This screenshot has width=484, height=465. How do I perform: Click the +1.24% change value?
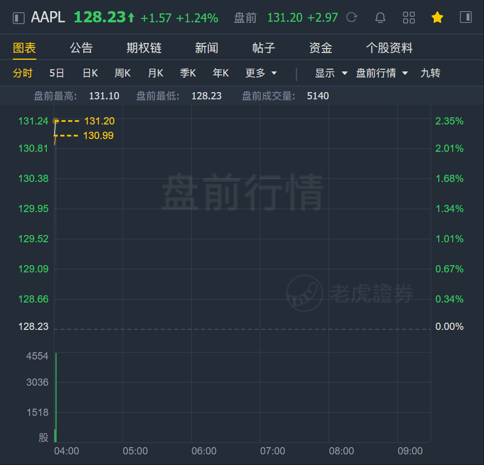click(197, 18)
